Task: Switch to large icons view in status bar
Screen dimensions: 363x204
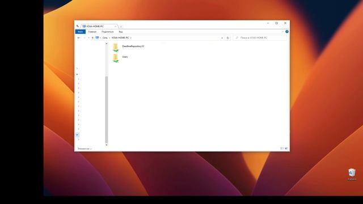Action: (x=286, y=148)
